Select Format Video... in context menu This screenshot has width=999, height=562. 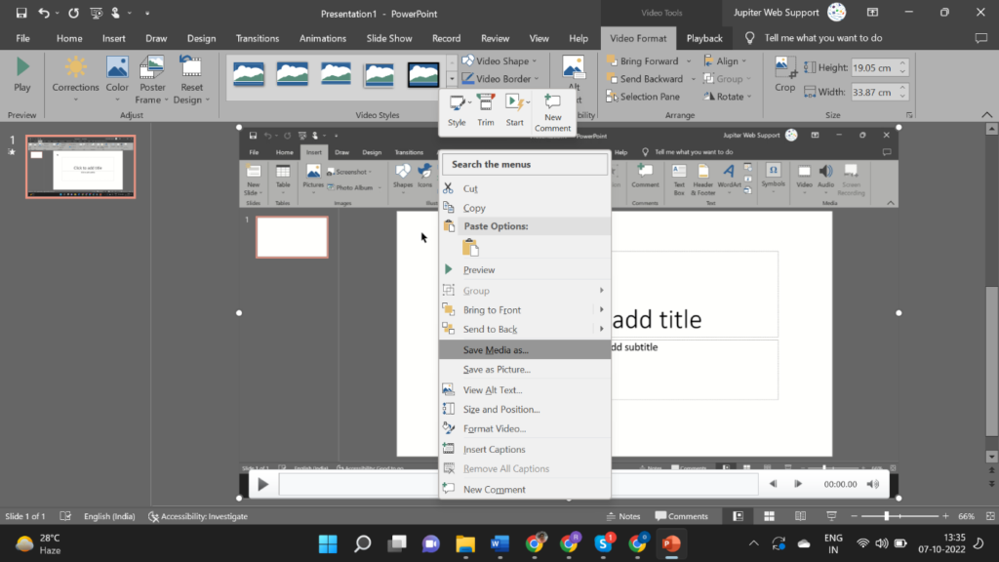pyautogui.click(x=525, y=429)
